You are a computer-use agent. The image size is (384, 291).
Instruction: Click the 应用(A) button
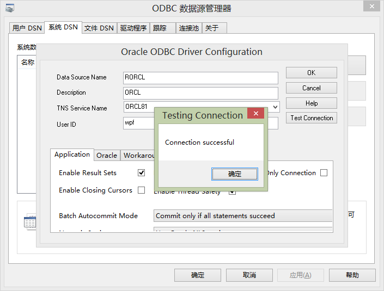301,275
